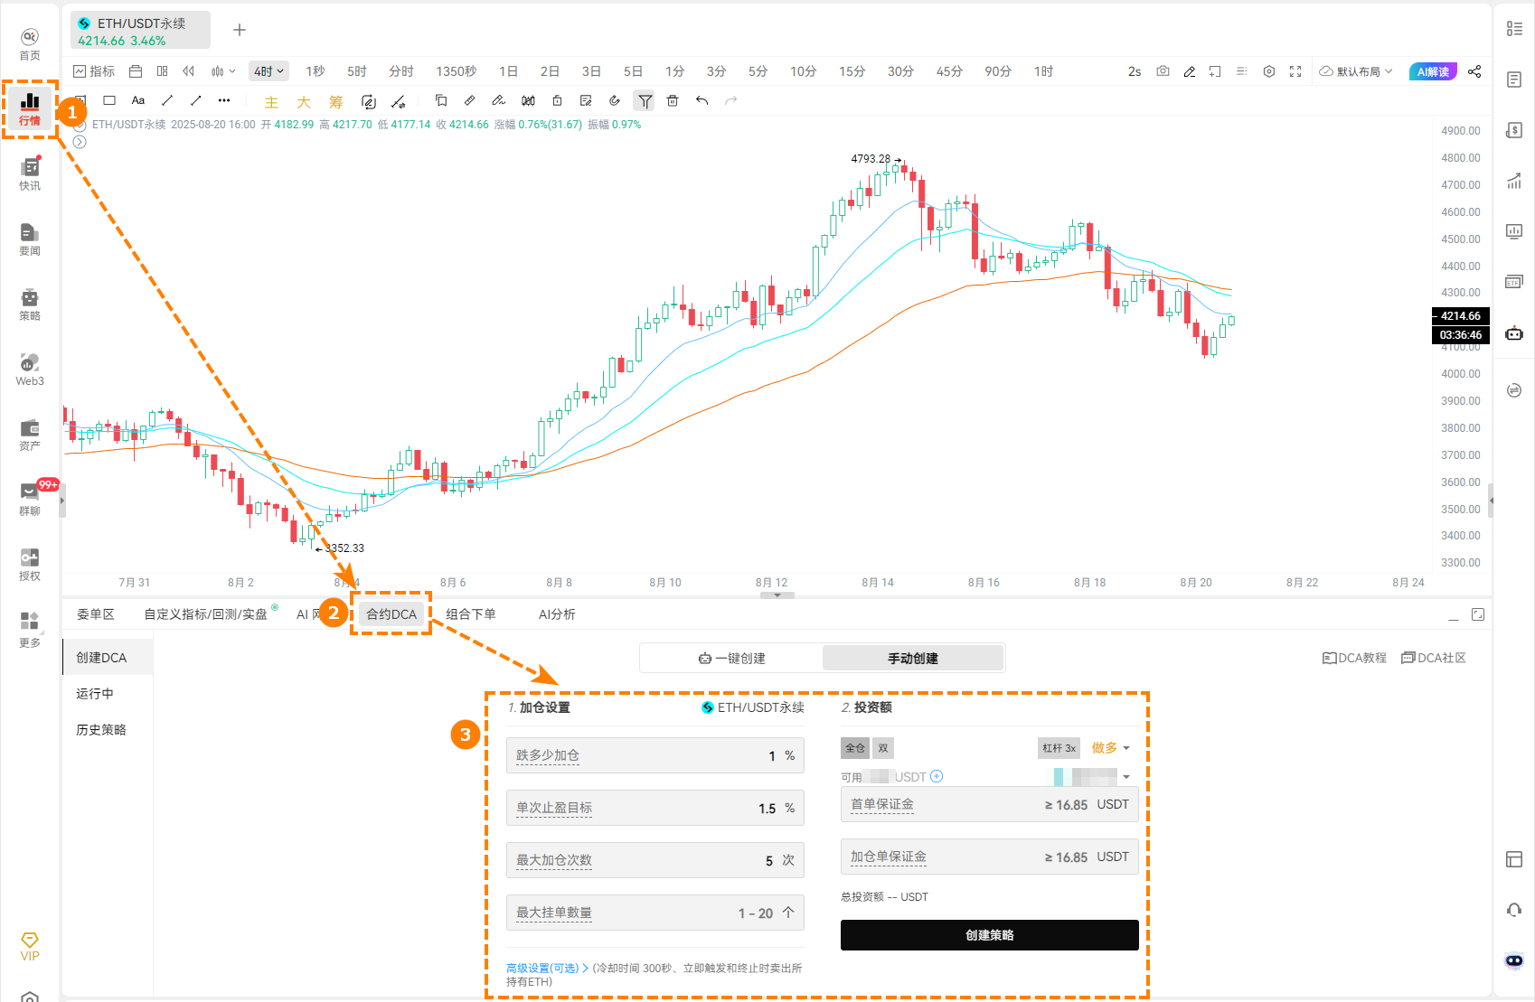The width and height of the screenshot is (1535, 1002).
Task: Open the 4时 timeframe dropdown
Action: coord(268,70)
